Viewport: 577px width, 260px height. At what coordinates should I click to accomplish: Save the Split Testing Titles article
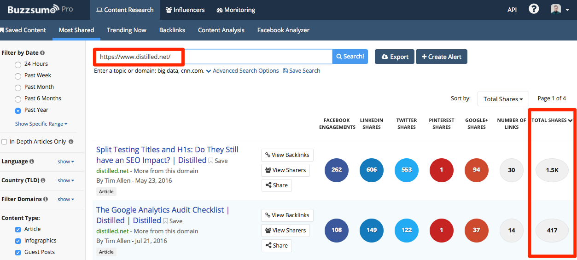pyautogui.click(x=218, y=161)
